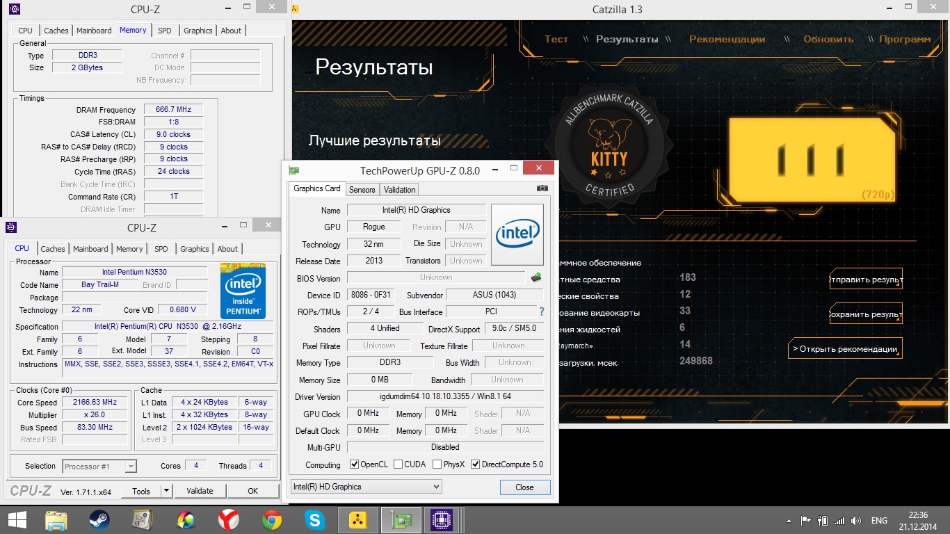Click lower CPU-Z window title icon
The height and width of the screenshot is (534, 950).
tap(12, 227)
